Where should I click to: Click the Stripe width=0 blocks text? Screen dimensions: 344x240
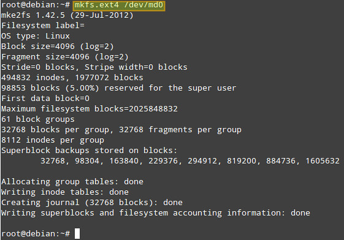click(x=136, y=67)
